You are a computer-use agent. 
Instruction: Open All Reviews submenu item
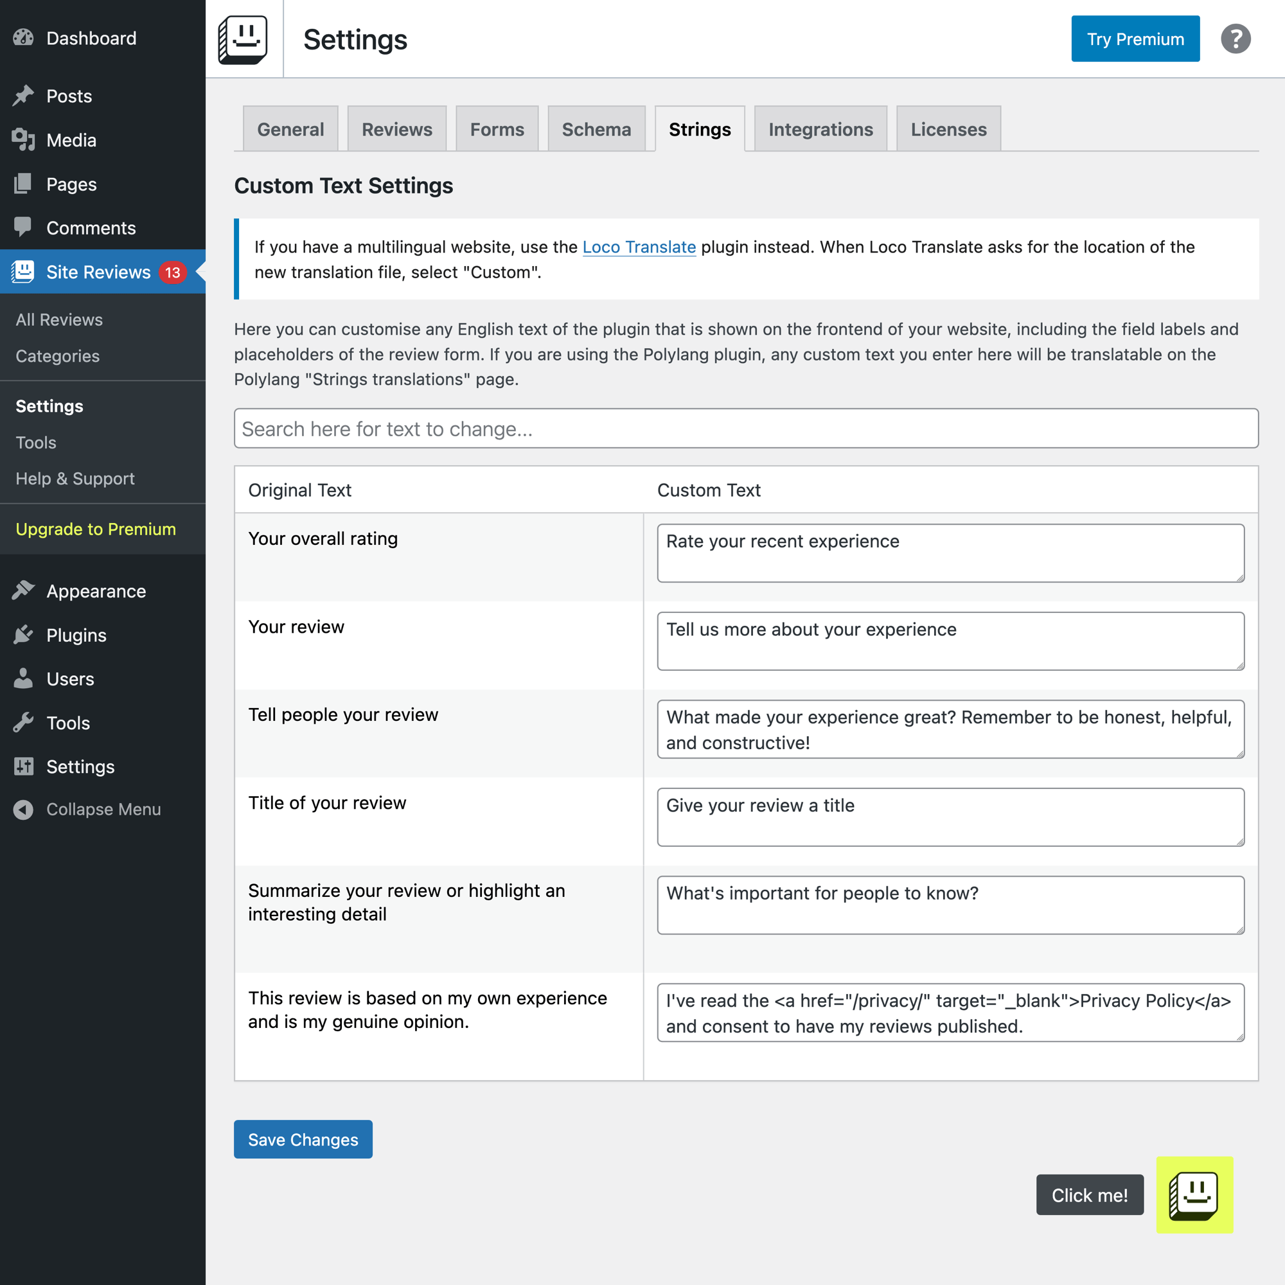click(x=59, y=320)
